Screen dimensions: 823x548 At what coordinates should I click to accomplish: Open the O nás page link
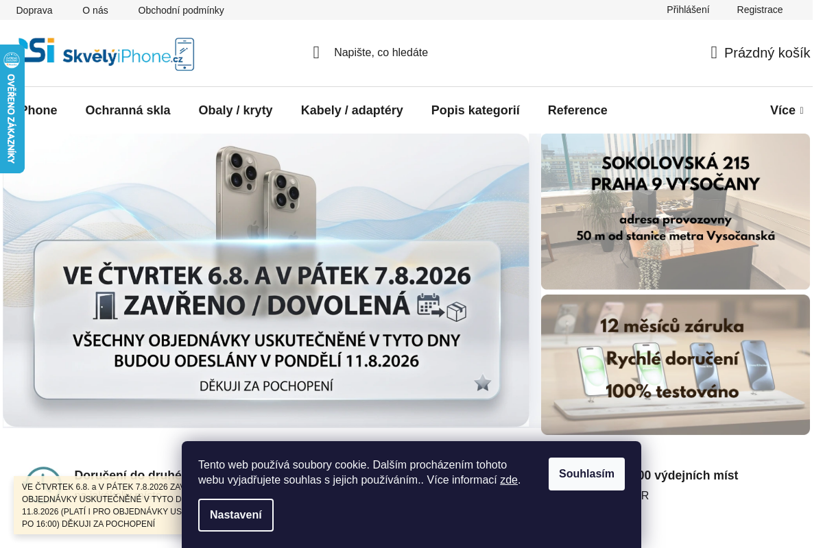click(x=95, y=10)
